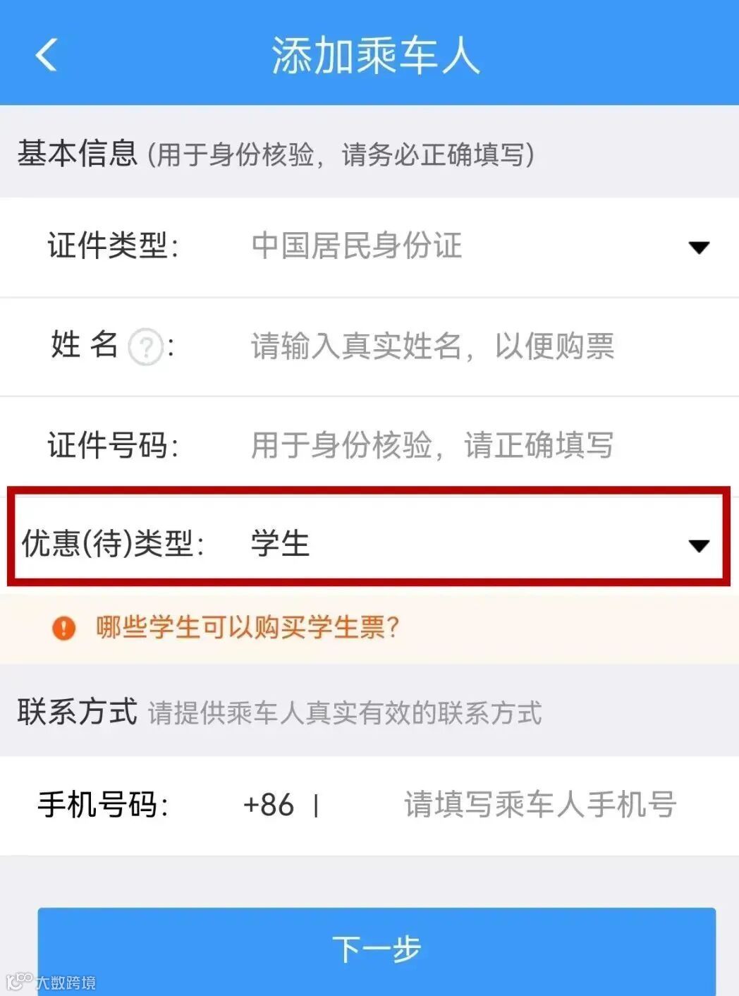Expand the 优惠(待)类型 dropdown arrow
Screen dimensions: 739x996
(699, 545)
